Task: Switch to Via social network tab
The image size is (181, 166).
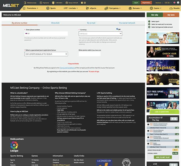Action: [x=127, y=23]
